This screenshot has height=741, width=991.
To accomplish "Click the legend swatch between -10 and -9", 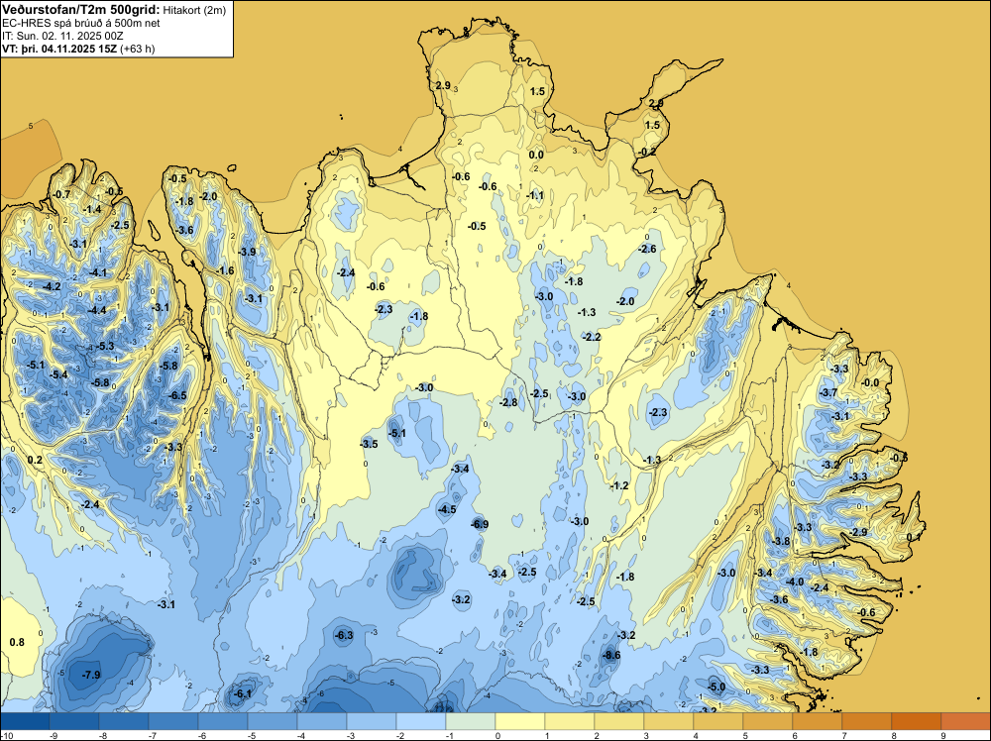I will pos(25,721).
